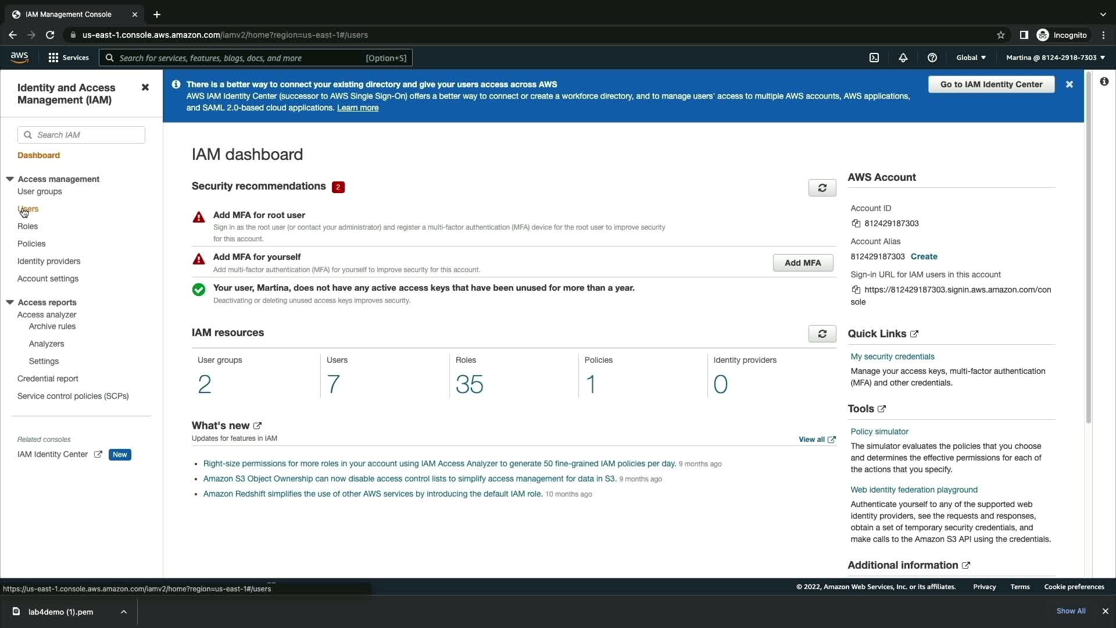Dismiss the IAM Identity Center banner
The image size is (1116, 628).
click(1069, 84)
